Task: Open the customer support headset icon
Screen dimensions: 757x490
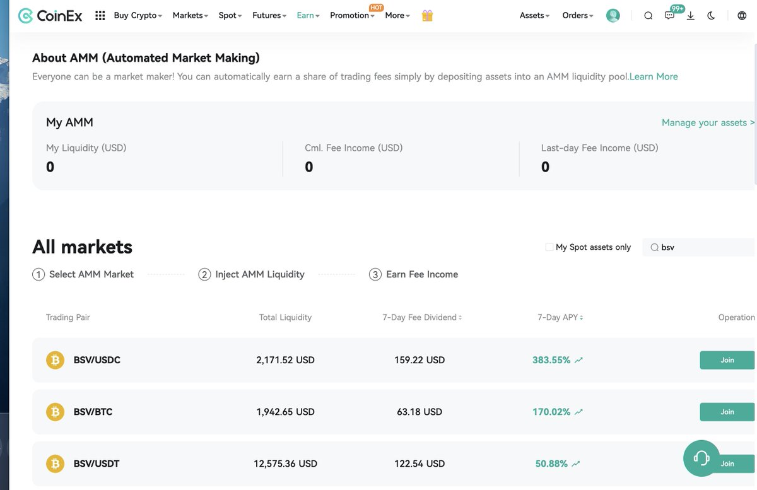Action: (701, 458)
